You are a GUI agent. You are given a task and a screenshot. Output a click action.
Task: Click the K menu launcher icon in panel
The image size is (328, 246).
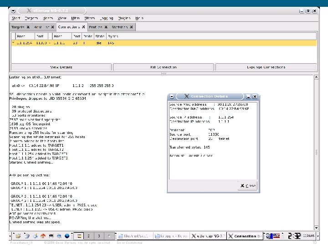(x=18, y=236)
